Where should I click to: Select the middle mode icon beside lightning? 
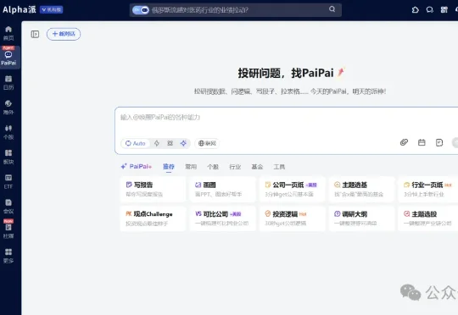(x=170, y=143)
